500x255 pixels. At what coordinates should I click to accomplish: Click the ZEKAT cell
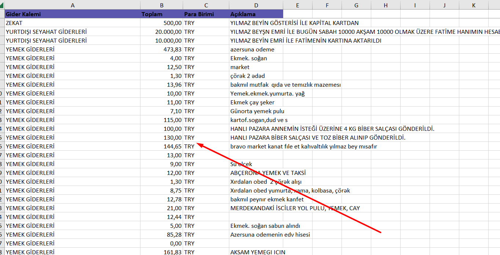coord(72,23)
